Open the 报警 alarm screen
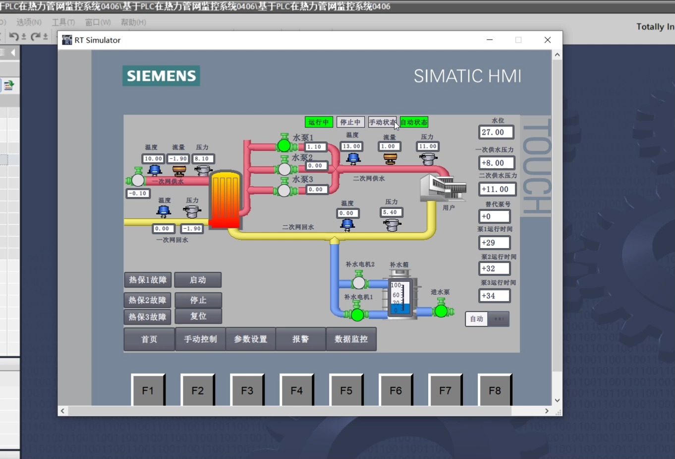 [301, 339]
